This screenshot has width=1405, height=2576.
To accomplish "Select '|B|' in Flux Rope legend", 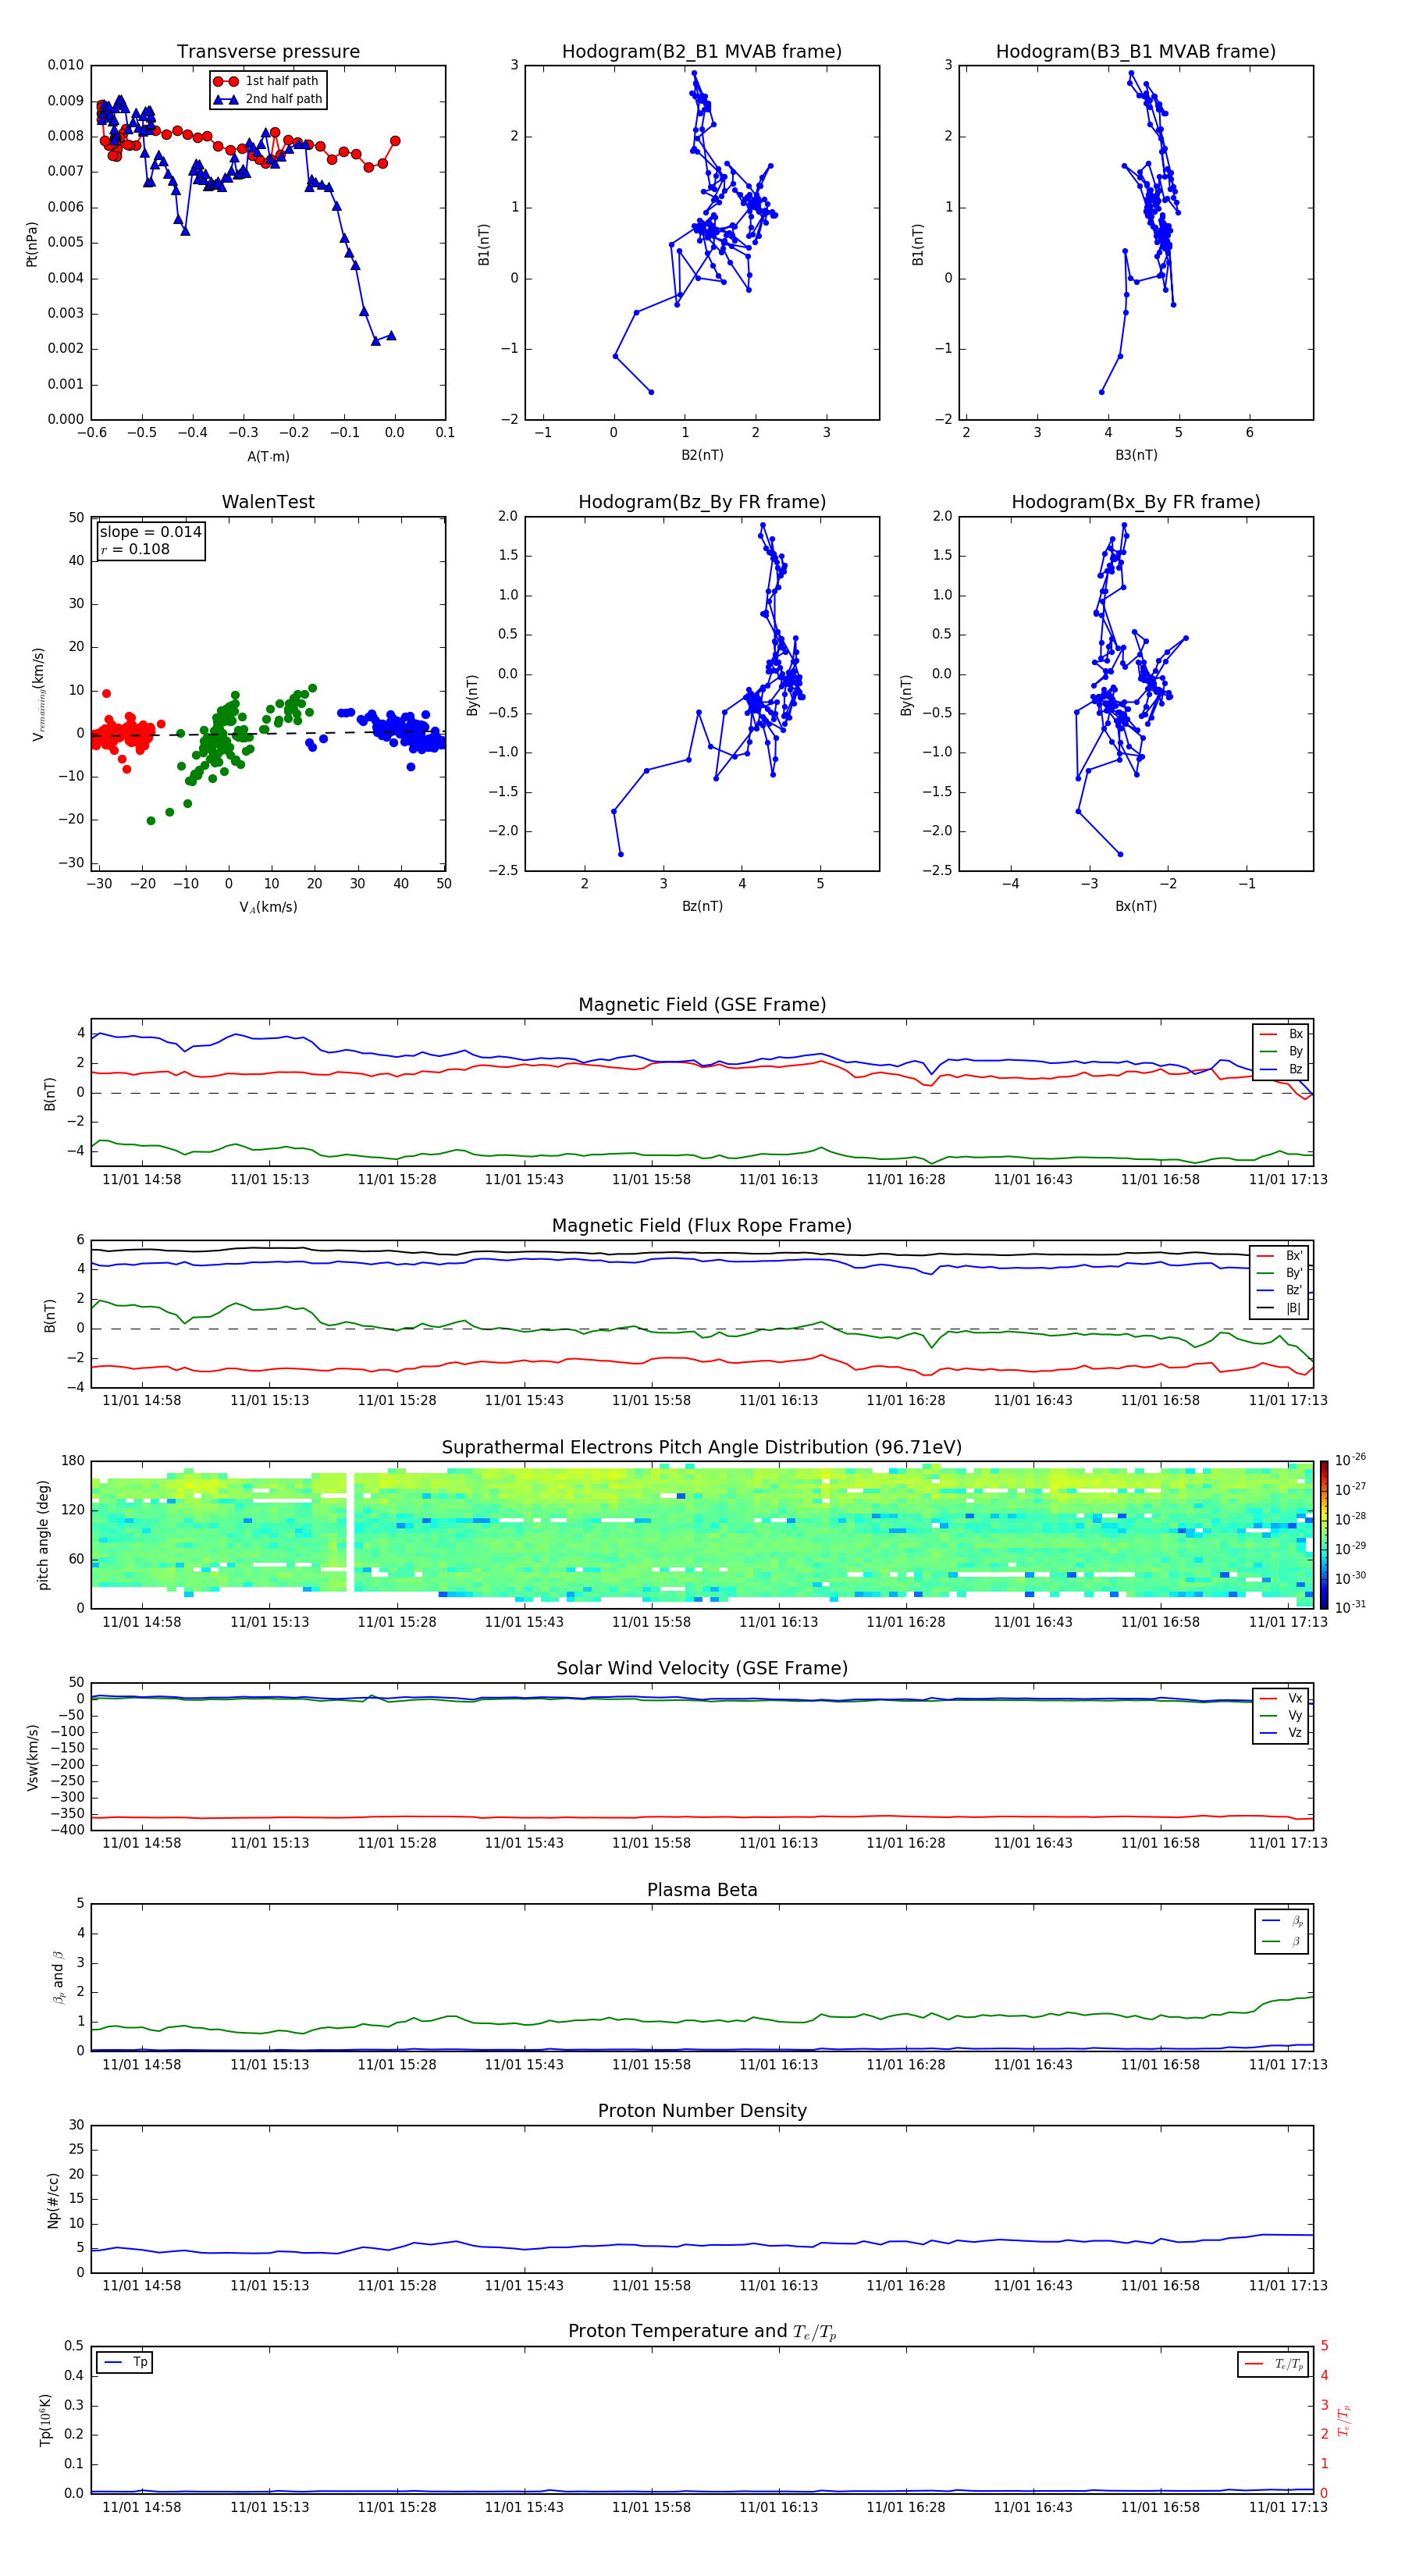I will coord(1279,1308).
